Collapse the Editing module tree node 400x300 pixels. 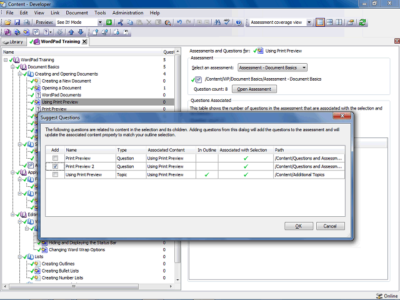(12, 214)
